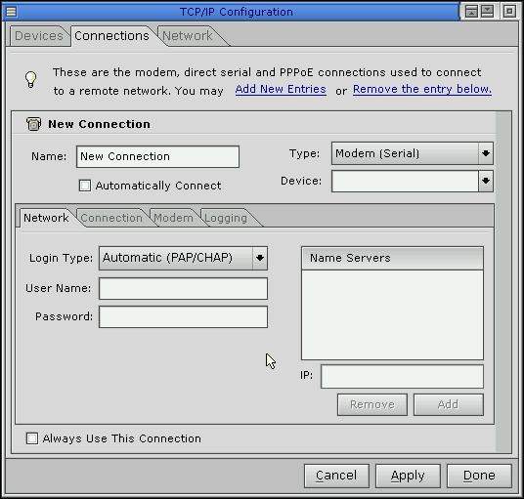Open the window menu icon in title bar

point(11,12)
